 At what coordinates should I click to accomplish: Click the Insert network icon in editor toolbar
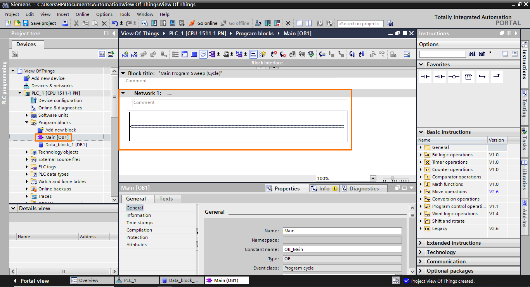125,54
